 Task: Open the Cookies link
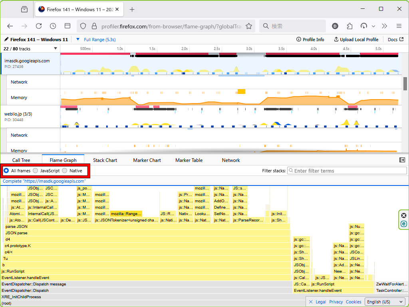pyautogui.click(x=354, y=302)
